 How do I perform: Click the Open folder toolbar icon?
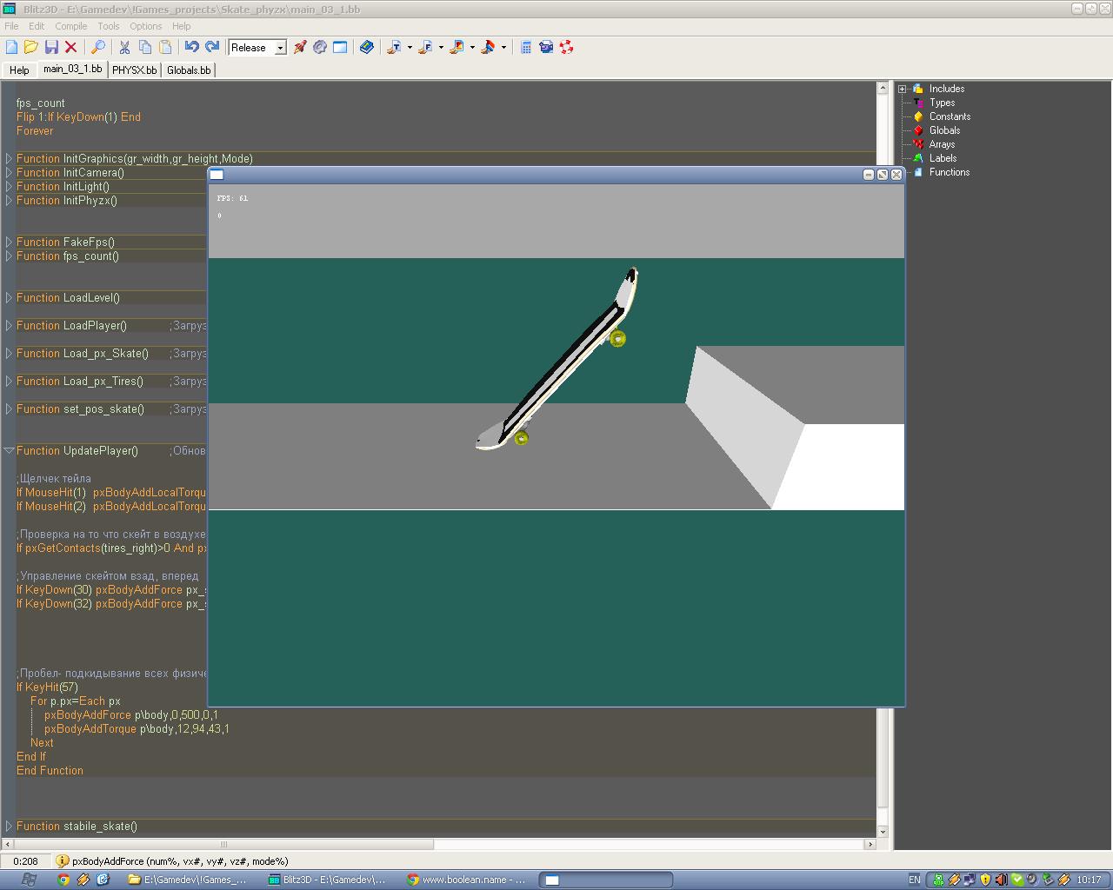click(x=31, y=47)
